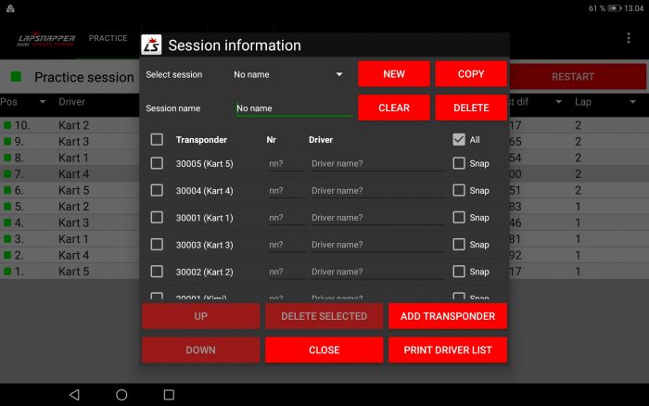Select checkbox for transponder 30004 (Kart 4)
The width and height of the screenshot is (649, 406).
coord(157,190)
